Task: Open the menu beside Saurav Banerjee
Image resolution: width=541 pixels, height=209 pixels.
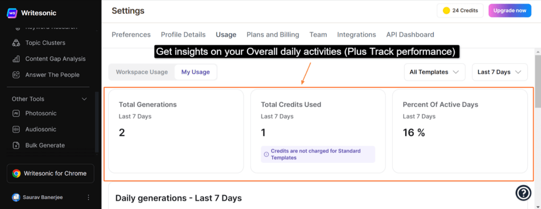Action: pos(88,197)
